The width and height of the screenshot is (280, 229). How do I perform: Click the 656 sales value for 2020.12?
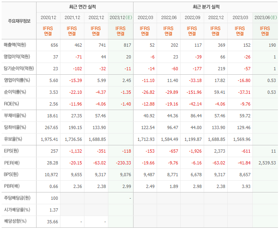(x=54, y=45)
